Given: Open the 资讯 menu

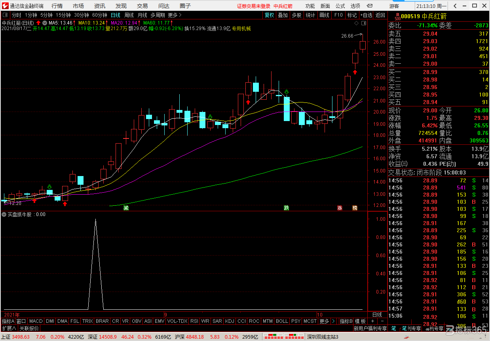Looking at the screenshot, I should coord(100,6).
